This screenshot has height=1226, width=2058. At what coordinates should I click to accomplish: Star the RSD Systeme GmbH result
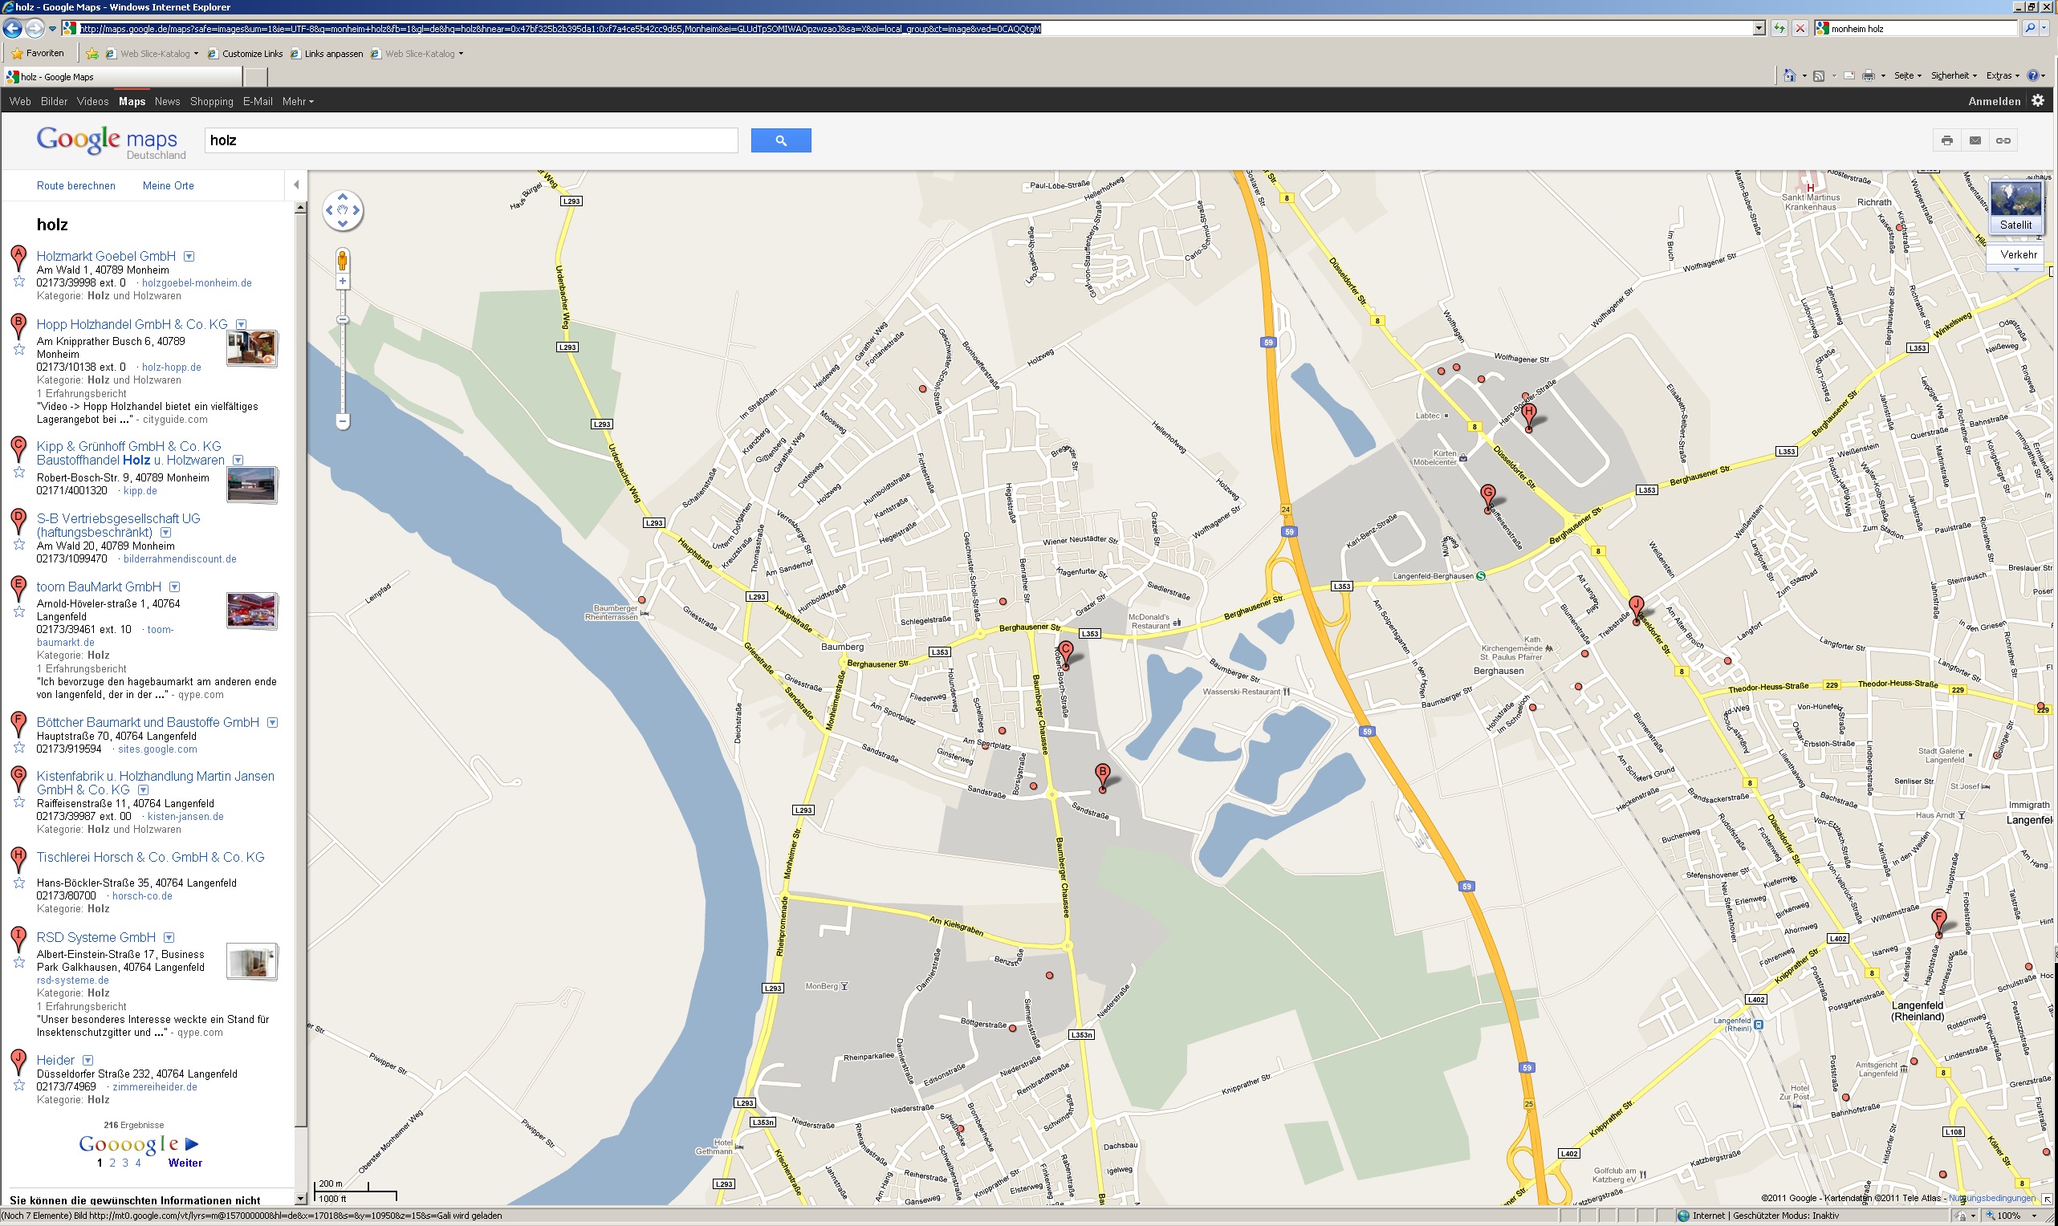19,963
